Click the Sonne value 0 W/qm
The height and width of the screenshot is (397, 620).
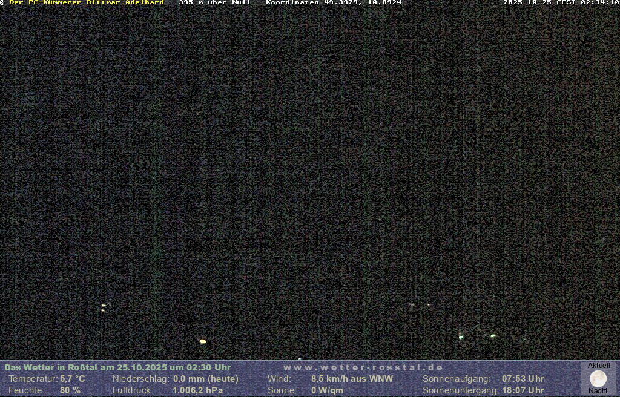coord(327,390)
